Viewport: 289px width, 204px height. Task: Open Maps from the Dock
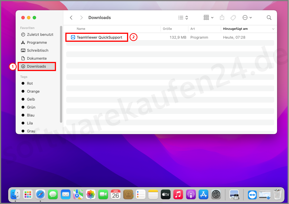coord(78,194)
